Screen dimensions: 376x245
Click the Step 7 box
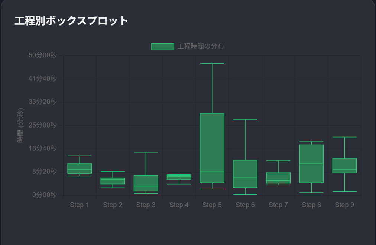pyautogui.click(x=278, y=178)
